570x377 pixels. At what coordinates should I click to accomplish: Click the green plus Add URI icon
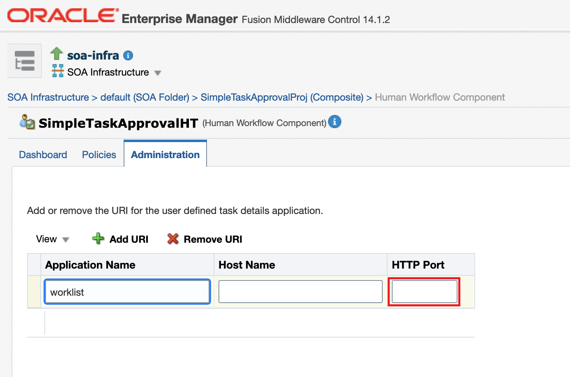[98, 239]
